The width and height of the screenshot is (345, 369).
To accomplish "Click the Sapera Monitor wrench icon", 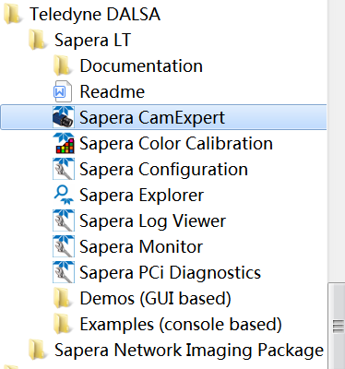I will click(x=64, y=246).
